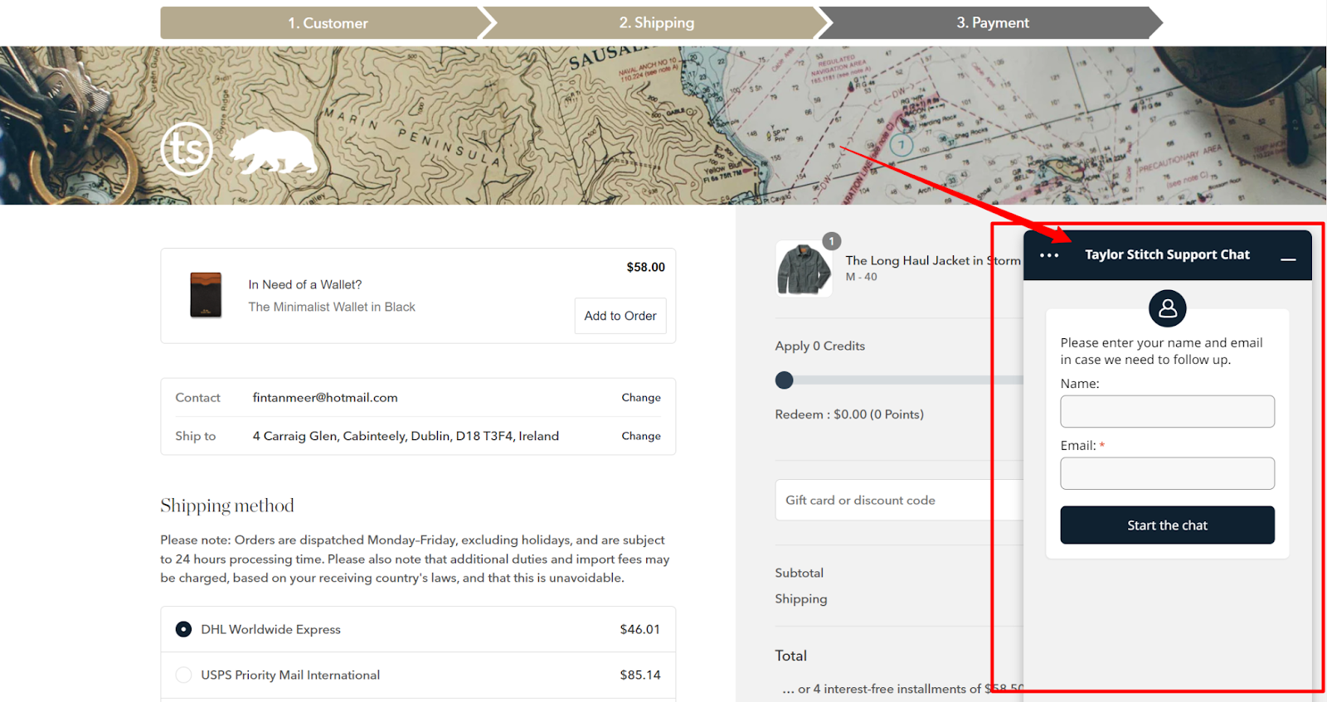Go to the 3. Payment step

(x=993, y=23)
